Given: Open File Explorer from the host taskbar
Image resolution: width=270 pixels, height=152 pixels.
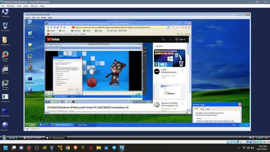Looking at the screenshot, I should (99, 148).
